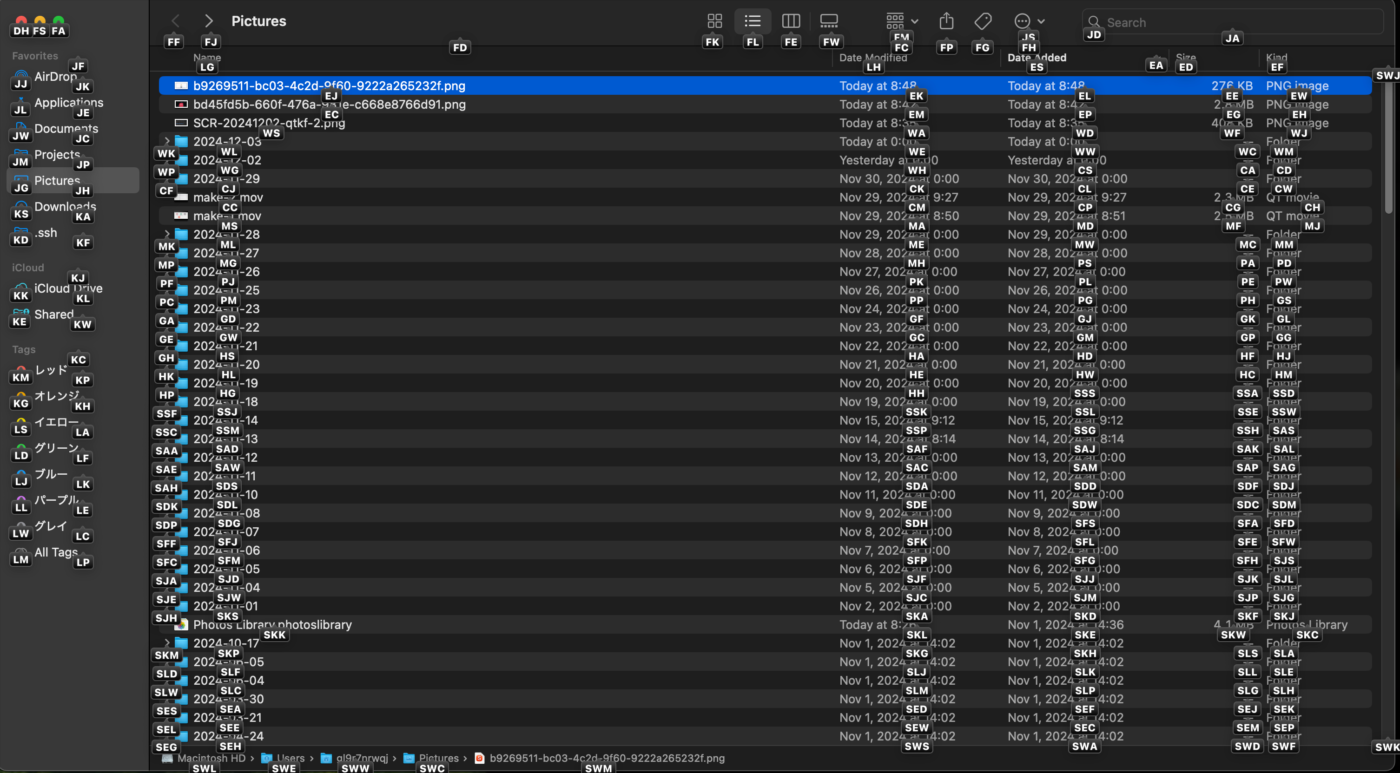
Task: Select the QT movie modified 9:27
Action: click(x=765, y=197)
